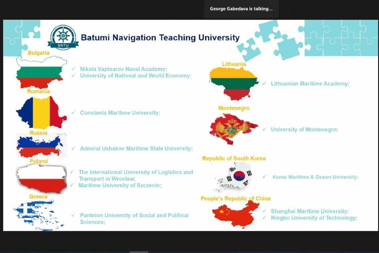The width and height of the screenshot is (379, 253).
Task: Select the Greece flag map
Action: click(39, 215)
